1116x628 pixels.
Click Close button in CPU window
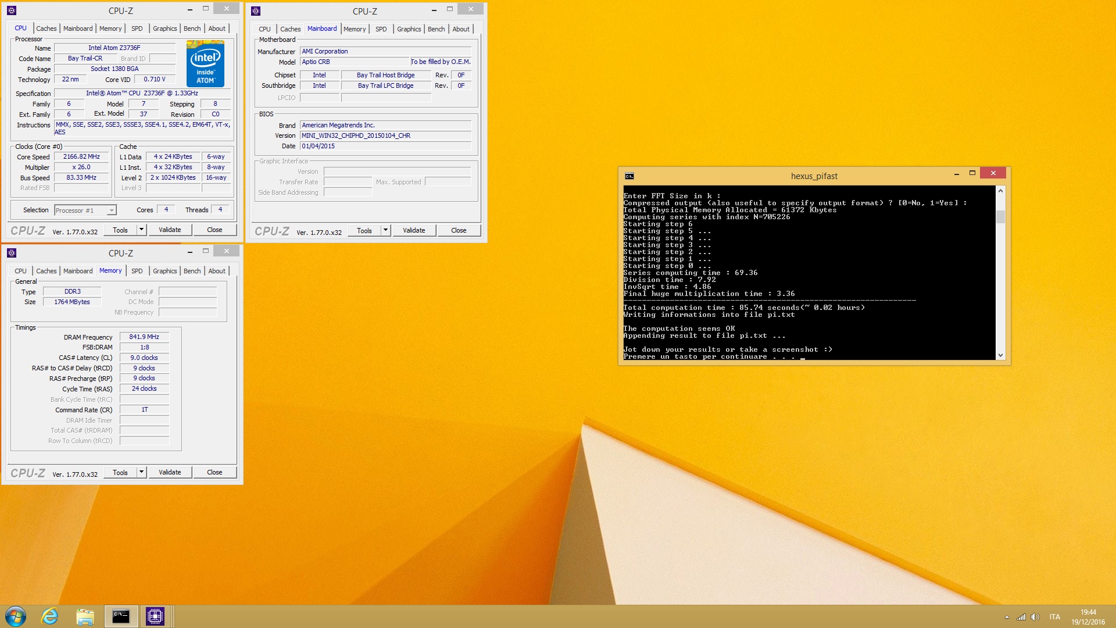[x=214, y=230]
